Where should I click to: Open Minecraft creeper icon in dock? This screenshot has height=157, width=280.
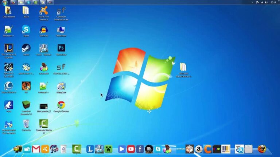(x=108, y=149)
